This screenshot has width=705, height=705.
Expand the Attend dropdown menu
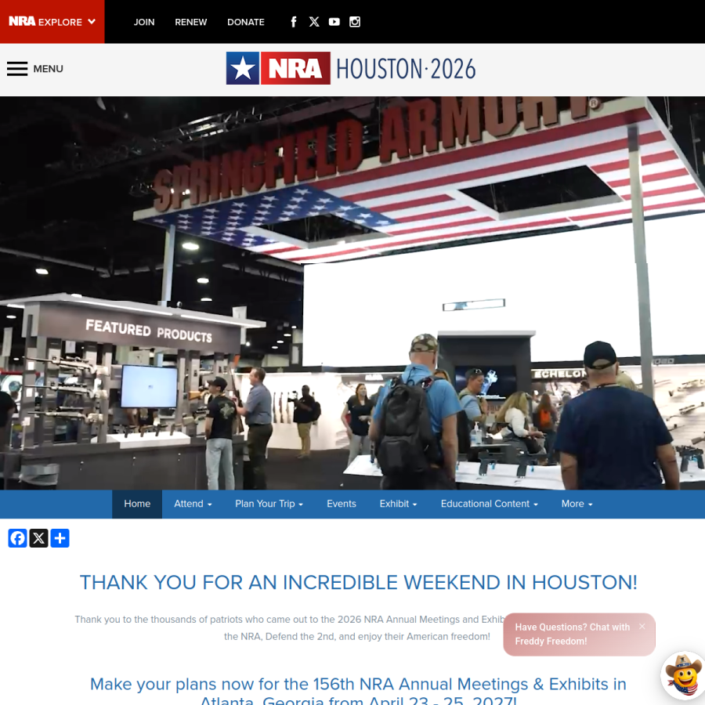[193, 504]
